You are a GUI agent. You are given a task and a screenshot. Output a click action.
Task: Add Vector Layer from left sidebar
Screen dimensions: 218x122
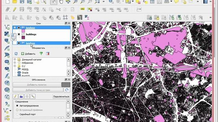click(7, 27)
